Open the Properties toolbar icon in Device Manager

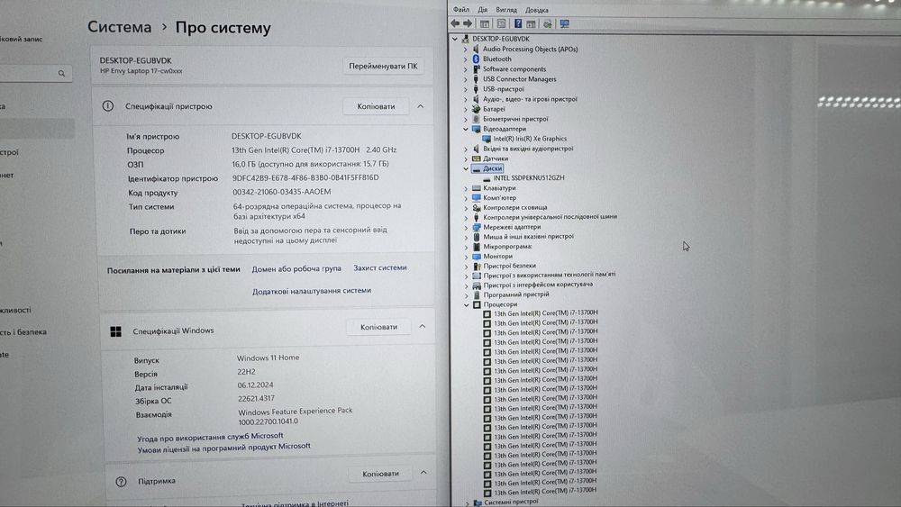[x=501, y=23]
